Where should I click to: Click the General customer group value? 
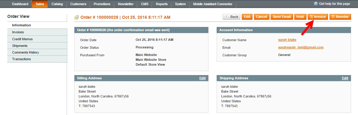point(284,55)
